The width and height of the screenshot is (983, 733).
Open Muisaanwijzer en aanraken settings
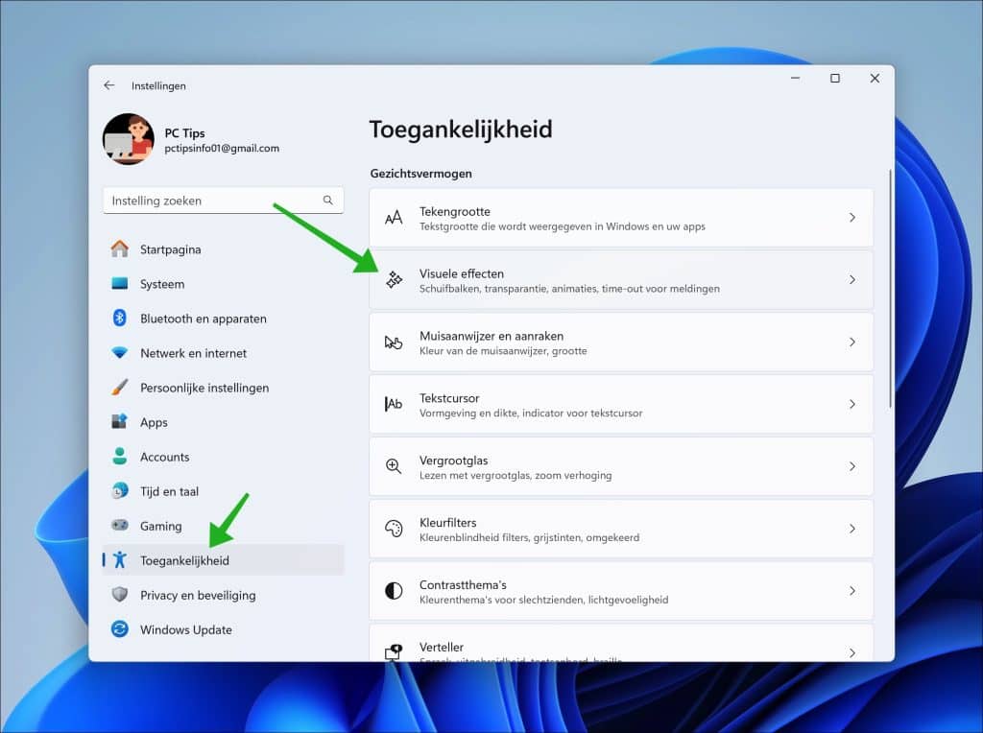(621, 343)
